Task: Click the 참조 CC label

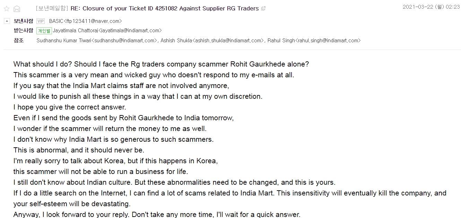Action: pyautogui.click(x=19, y=41)
